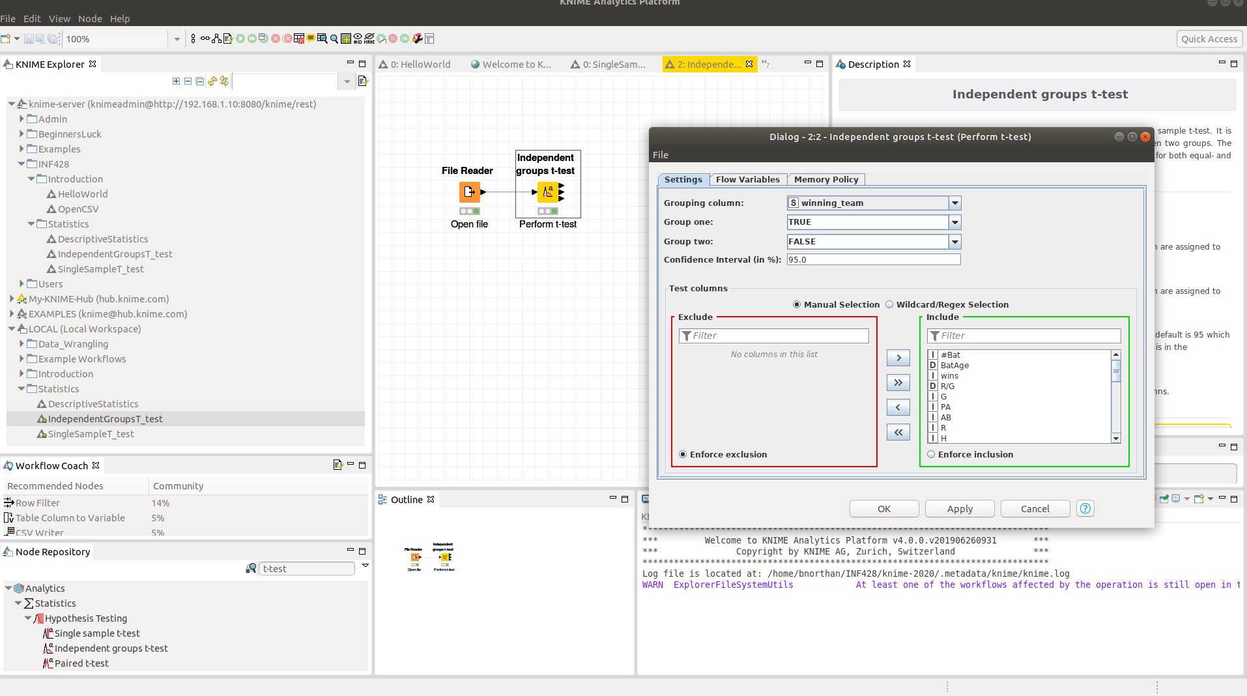Switch to the Welcome to KNIME tab
This screenshot has width=1247, height=696.
[511, 64]
